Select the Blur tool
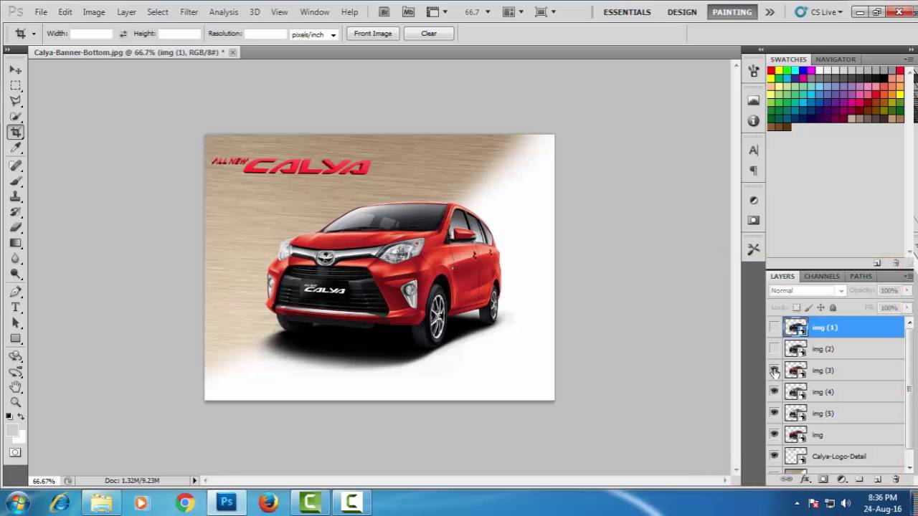This screenshot has width=918, height=516. tap(16, 259)
